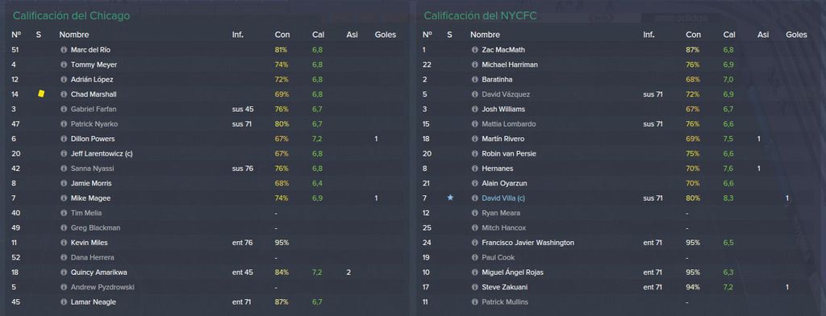Click the star icon next to David Villa

click(x=450, y=197)
